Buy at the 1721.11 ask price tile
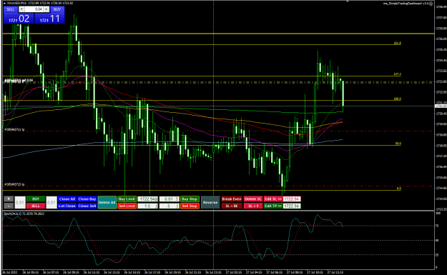This screenshot has height=275, width=447. tap(49, 19)
